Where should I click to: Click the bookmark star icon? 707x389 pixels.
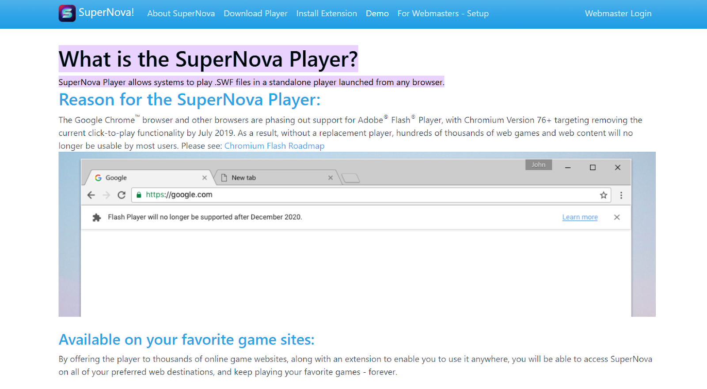[604, 195]
